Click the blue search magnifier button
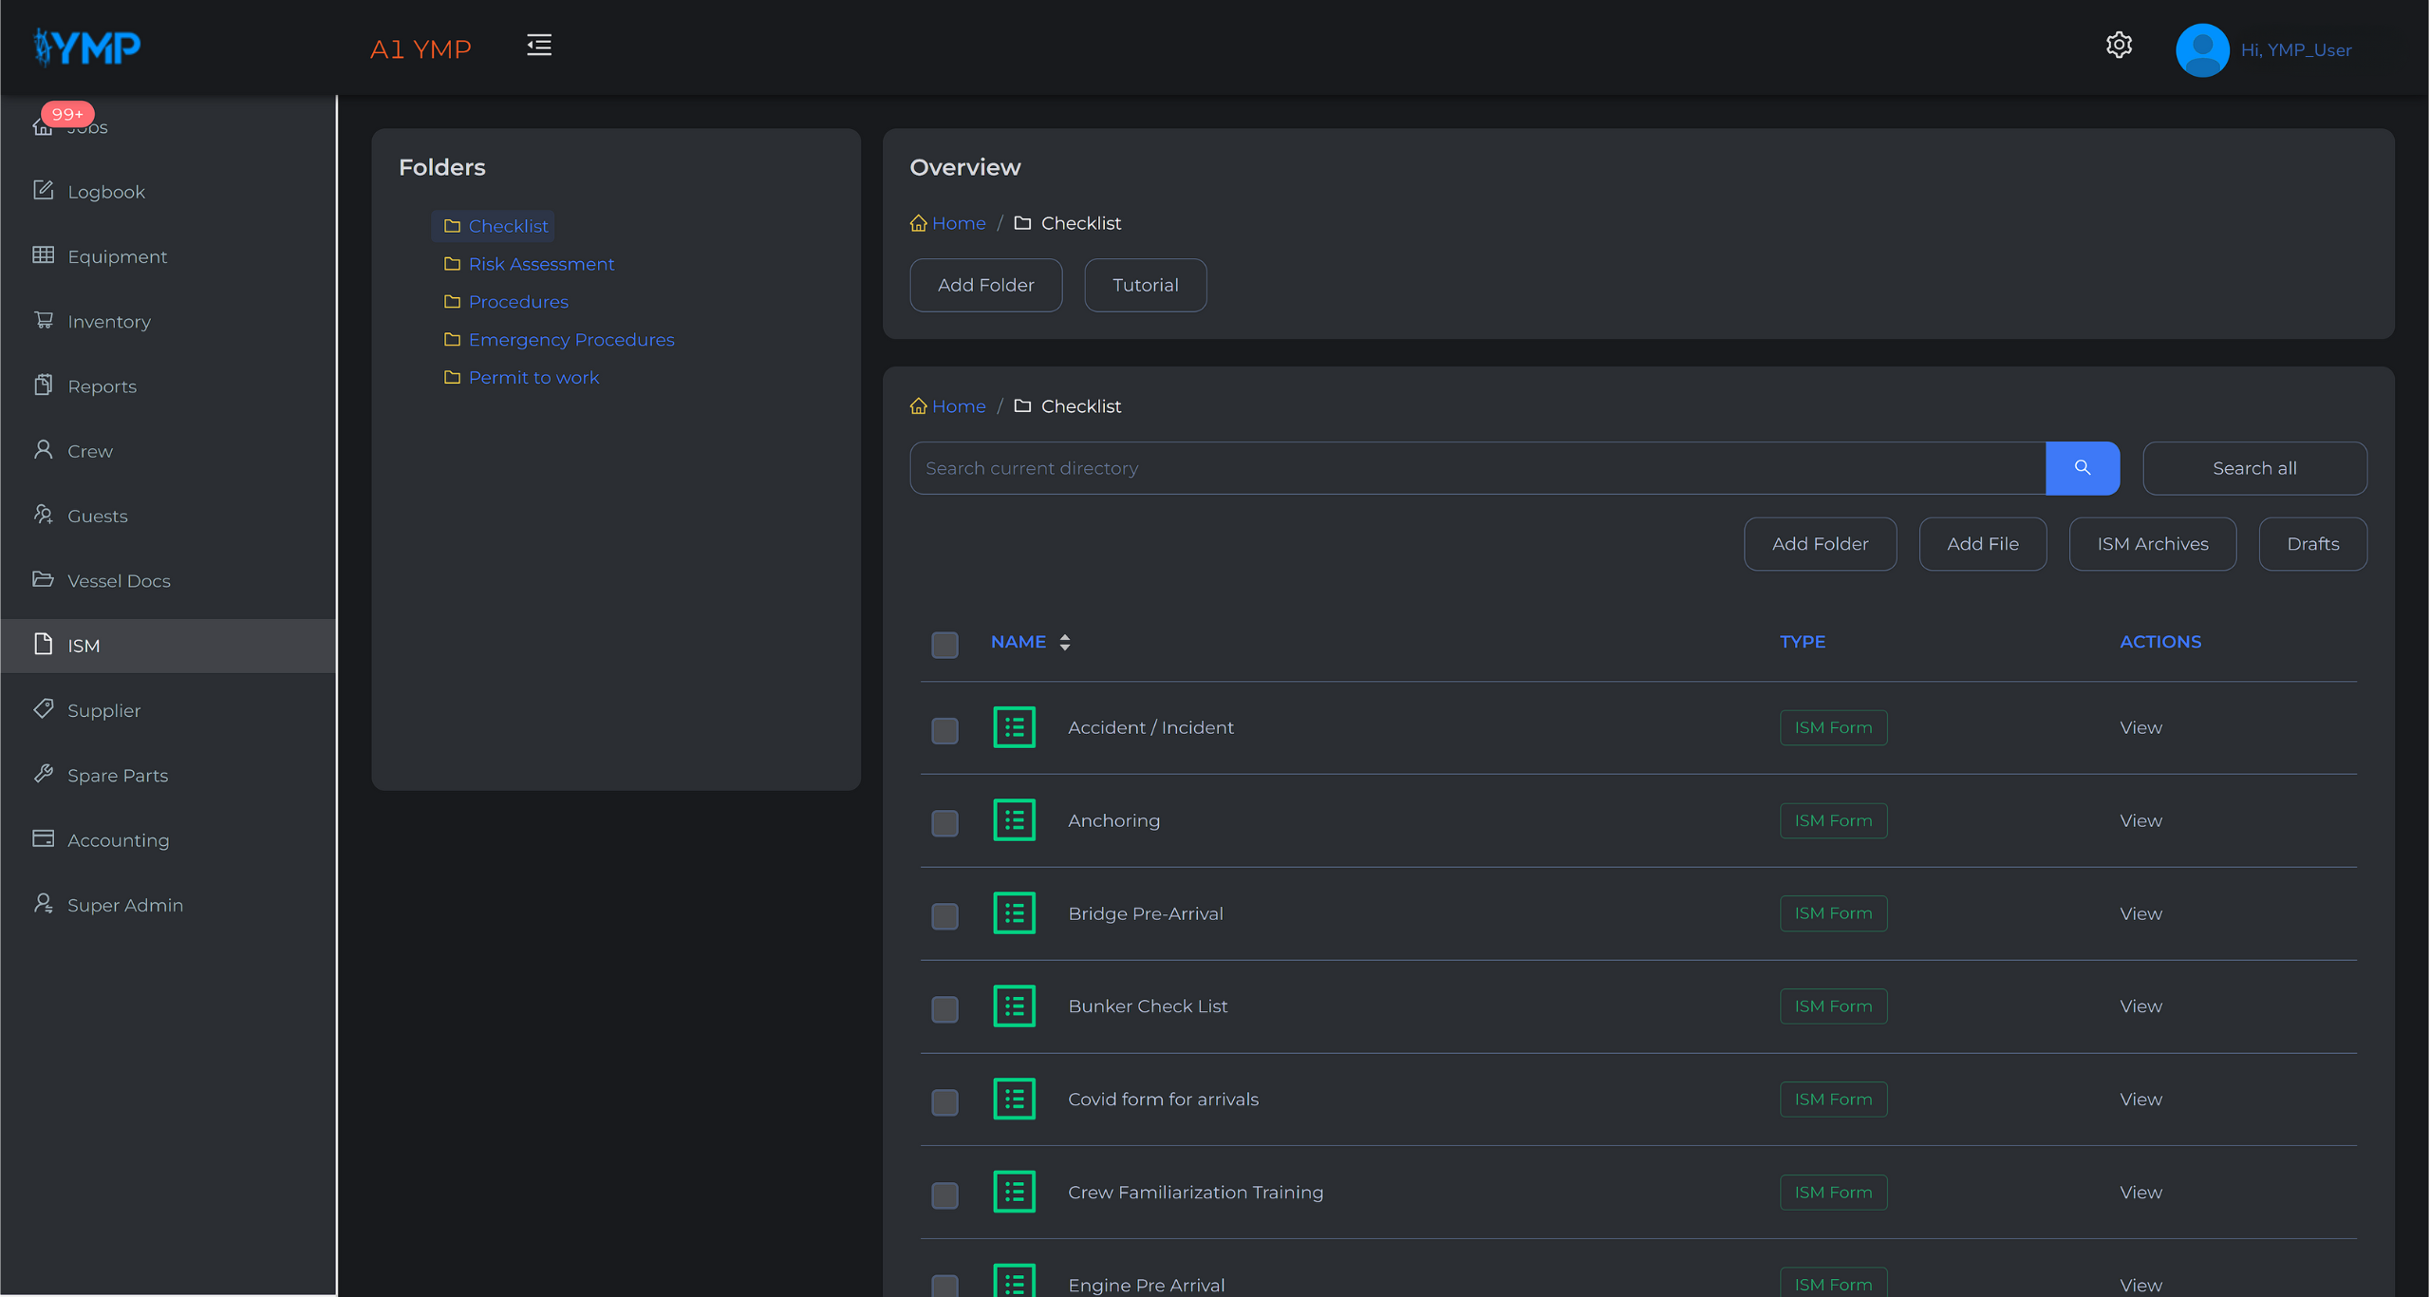 2082,468
